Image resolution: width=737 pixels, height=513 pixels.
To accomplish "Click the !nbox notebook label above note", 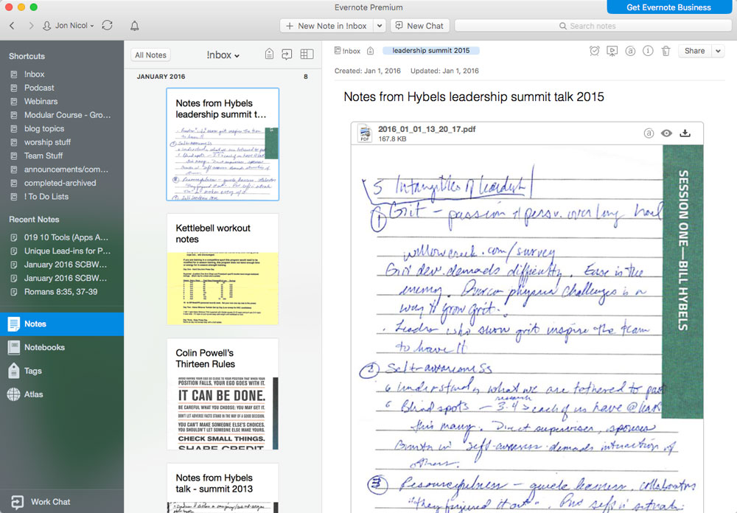I will point(347,51).
